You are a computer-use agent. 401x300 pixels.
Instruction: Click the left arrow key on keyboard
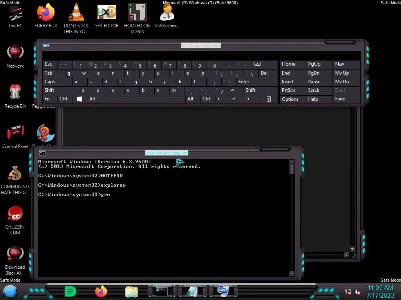pos(222,99)
